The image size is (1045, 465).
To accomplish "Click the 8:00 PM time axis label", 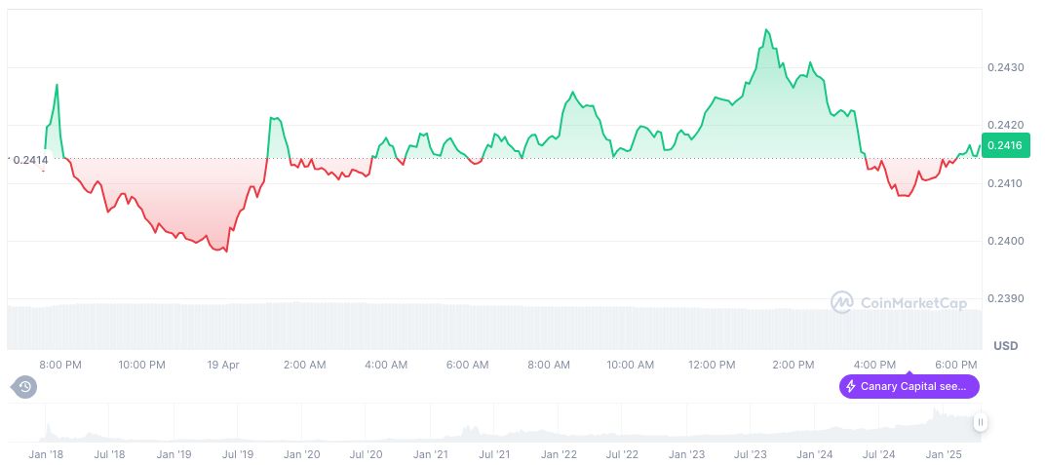I will 60,365.
